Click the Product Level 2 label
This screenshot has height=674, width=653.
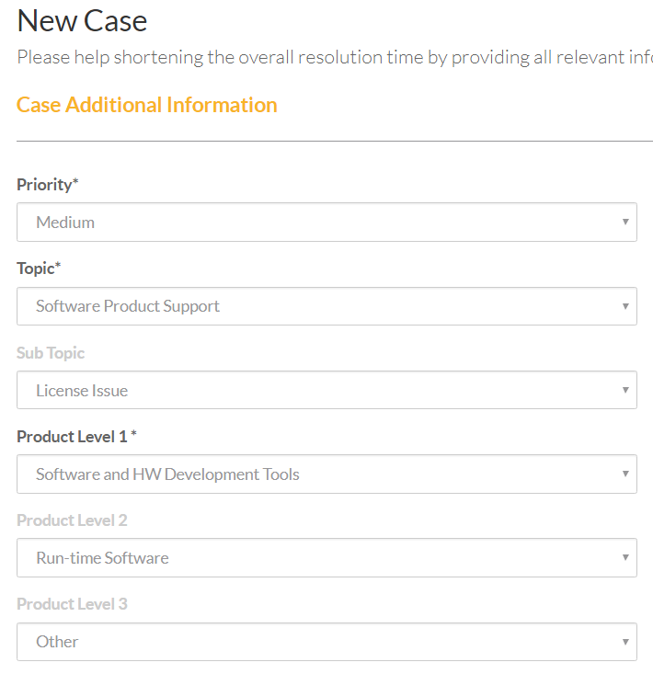pyautogui.click(x=72, y=520)
